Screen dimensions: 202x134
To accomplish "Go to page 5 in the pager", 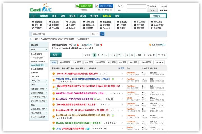I will tap(111, 55).
